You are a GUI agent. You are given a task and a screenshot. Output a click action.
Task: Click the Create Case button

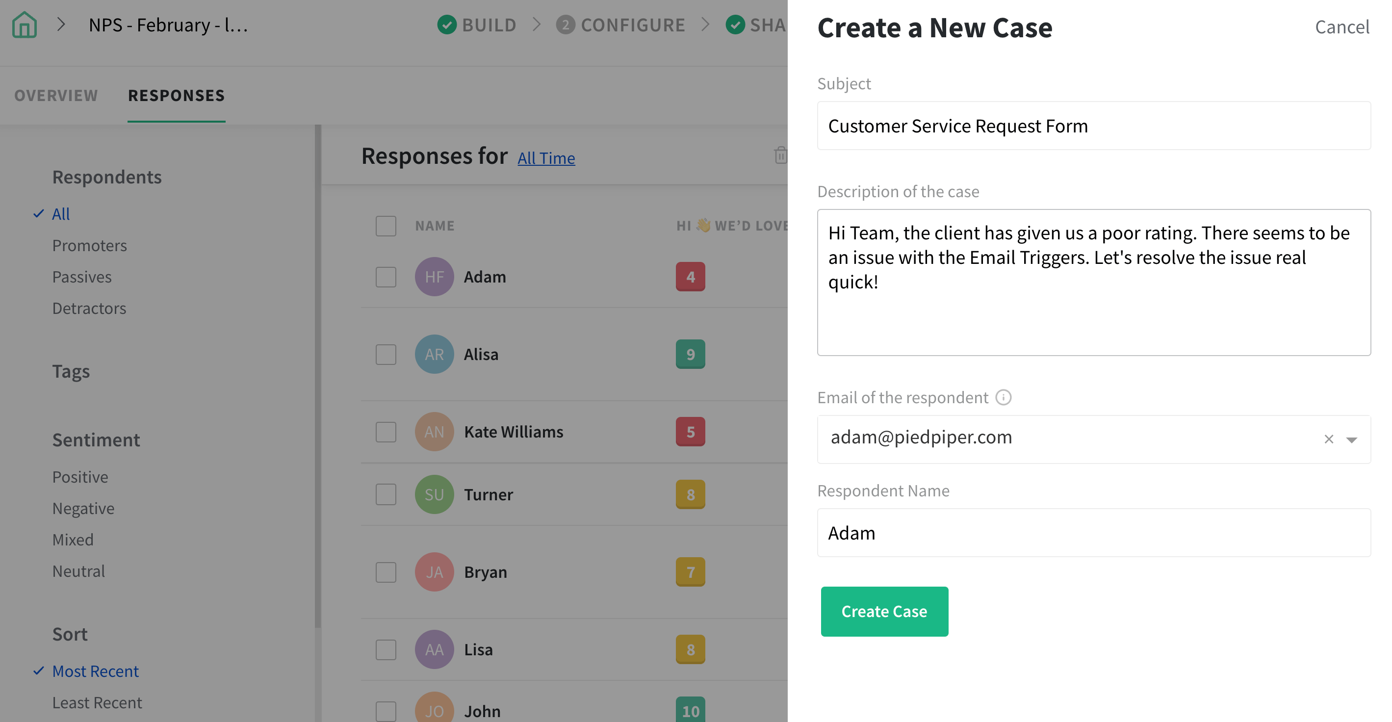click(884, 611)
